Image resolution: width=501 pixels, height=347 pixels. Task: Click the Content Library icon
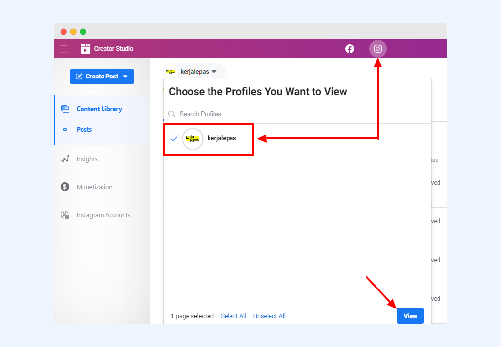click(x=65, y=109)
